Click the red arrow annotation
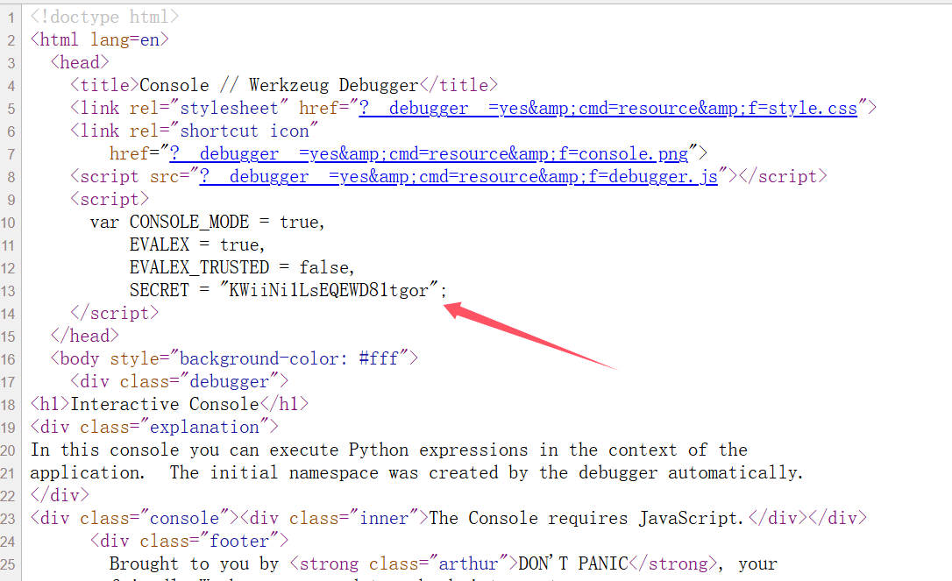Image resolution: width=952 pixels, height=581 pixels. coord(530,336)
